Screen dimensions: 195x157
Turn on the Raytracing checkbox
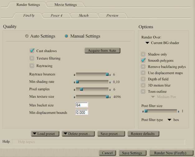[x=32, y=66]
